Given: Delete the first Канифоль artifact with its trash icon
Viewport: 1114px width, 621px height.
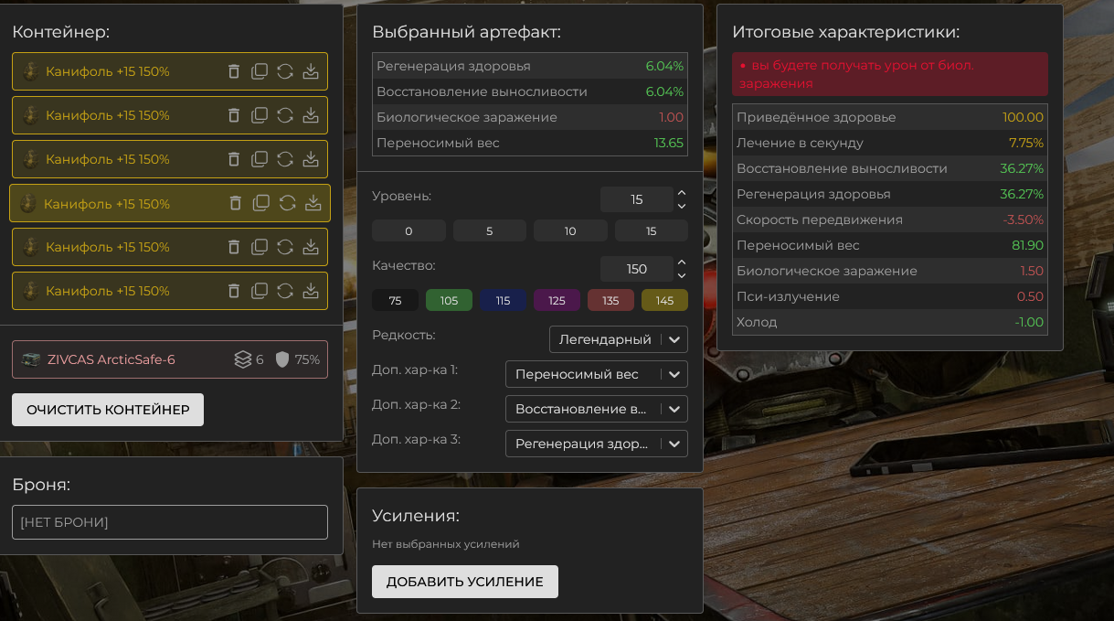Looking at the screenshot, I should coord(234,71).
